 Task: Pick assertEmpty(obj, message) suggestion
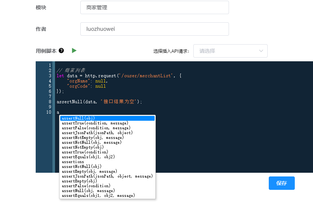point(107,172)
